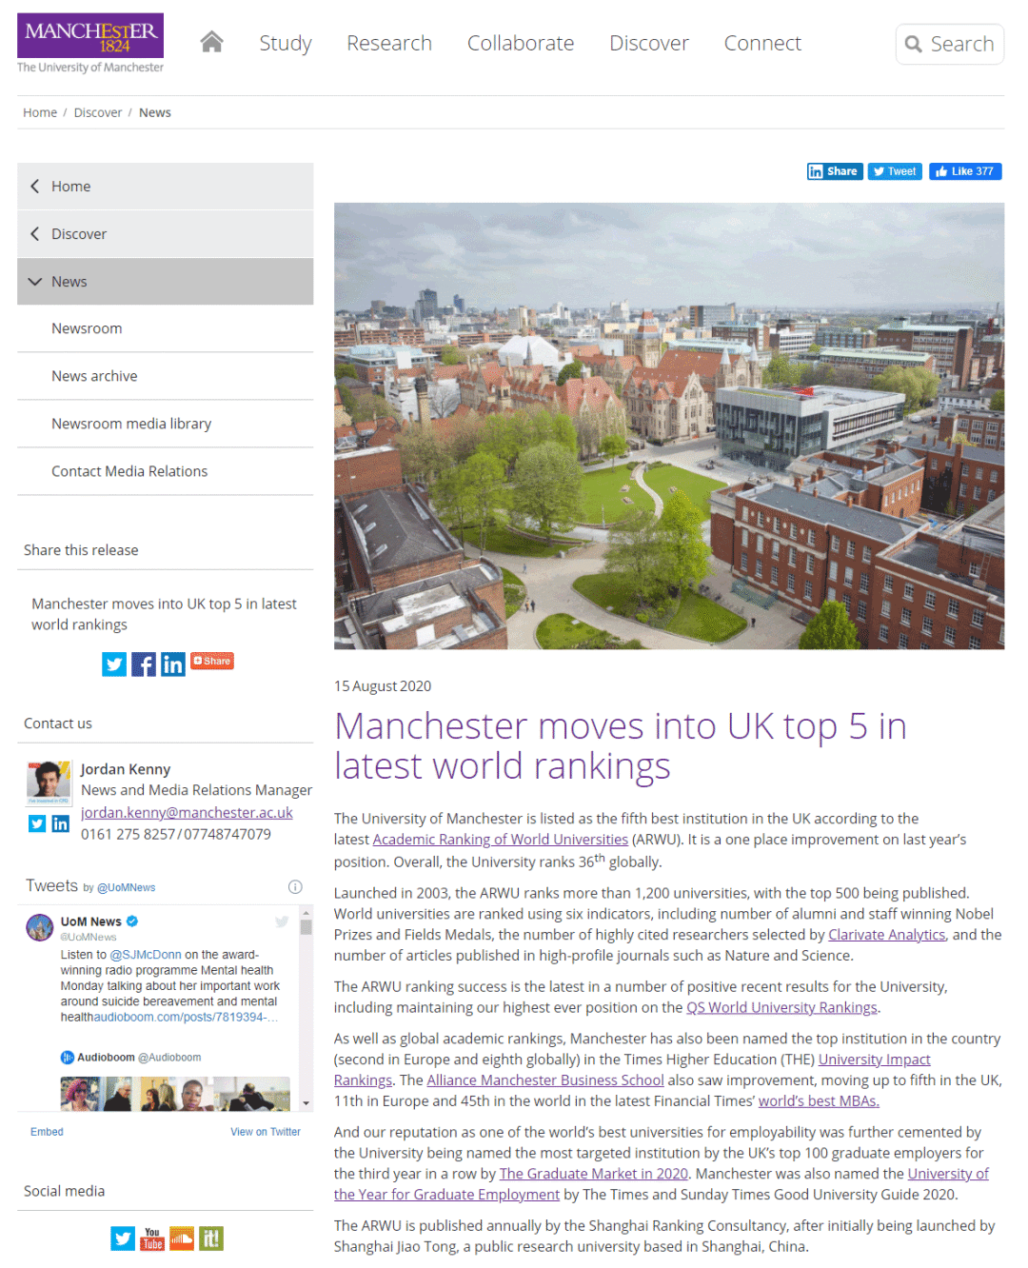Open the Study menu
This screenshot has height=1268, width=1028.
click(x=286, y=43)
